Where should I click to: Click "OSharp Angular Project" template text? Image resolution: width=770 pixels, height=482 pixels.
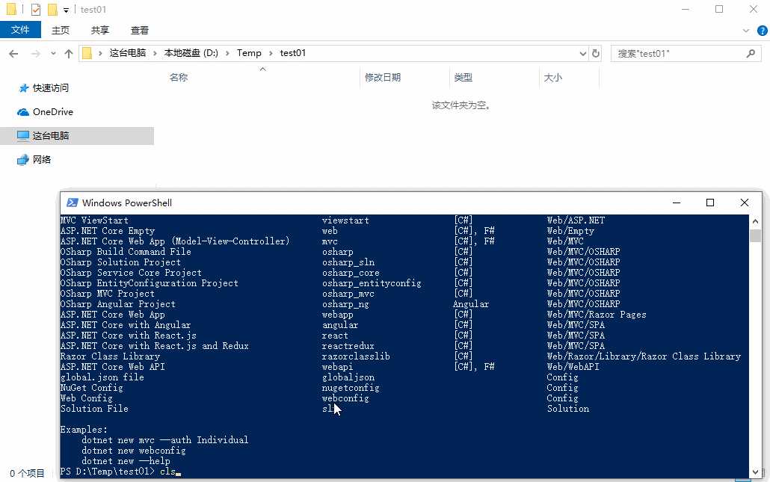118,304
